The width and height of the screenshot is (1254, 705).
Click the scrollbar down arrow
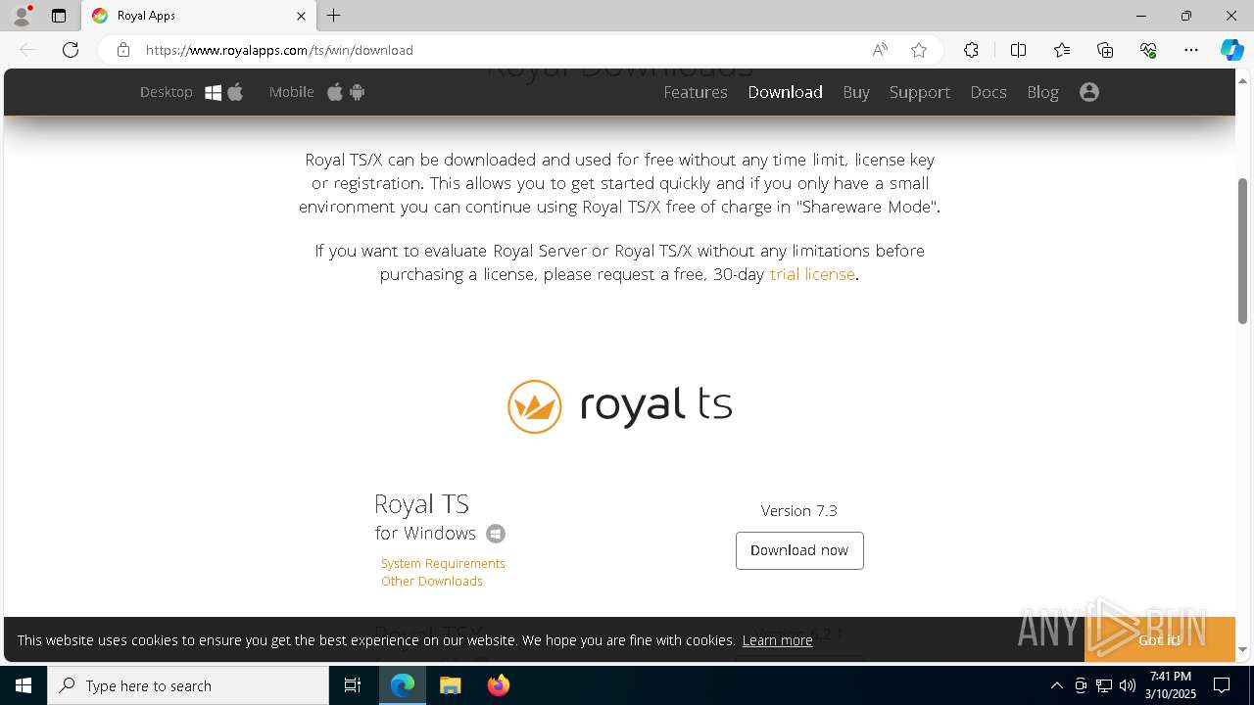click(1243, 649)
